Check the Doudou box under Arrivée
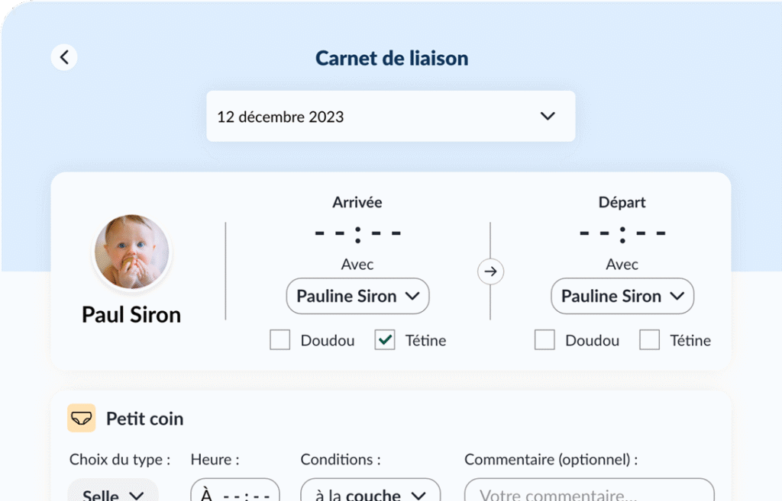 [x=280, y=339]
